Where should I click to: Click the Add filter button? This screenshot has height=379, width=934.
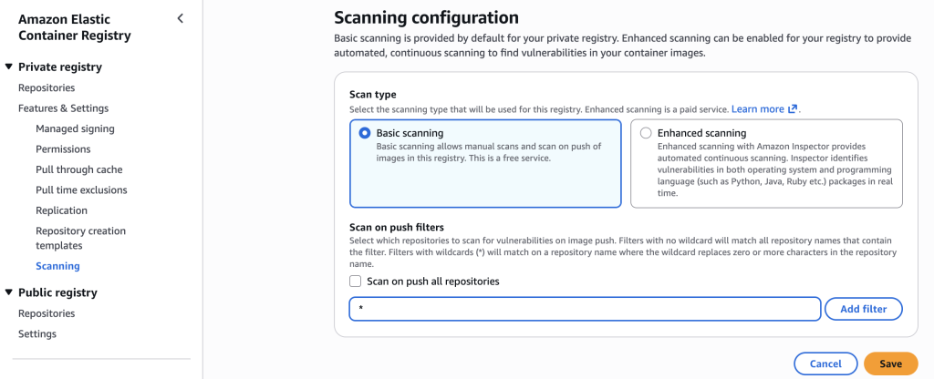[863, 309]
